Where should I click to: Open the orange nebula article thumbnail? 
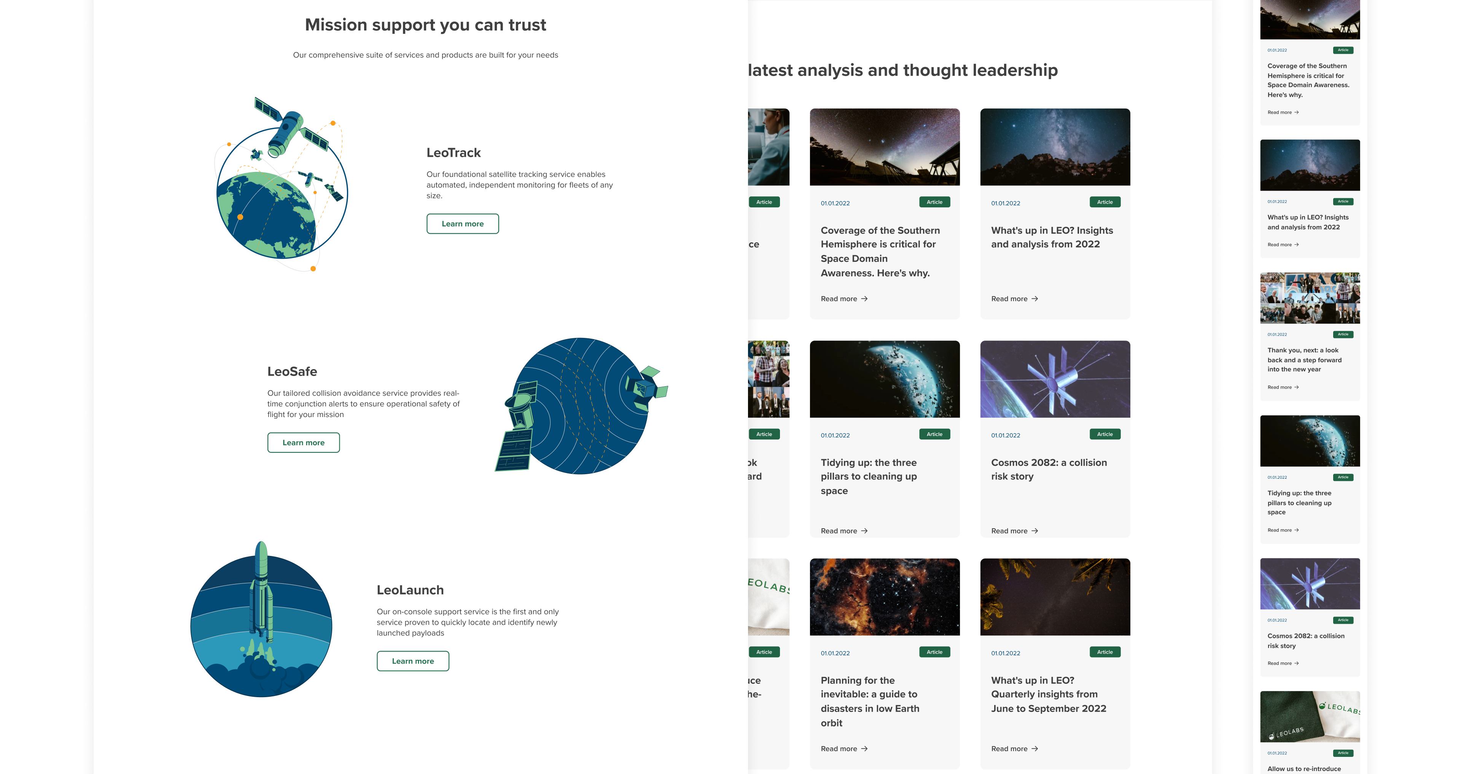coord(884,597)
